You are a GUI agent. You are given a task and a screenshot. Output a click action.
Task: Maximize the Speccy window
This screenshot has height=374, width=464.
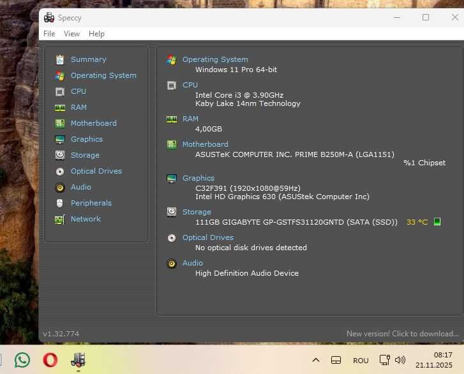(x=426, y=17)
